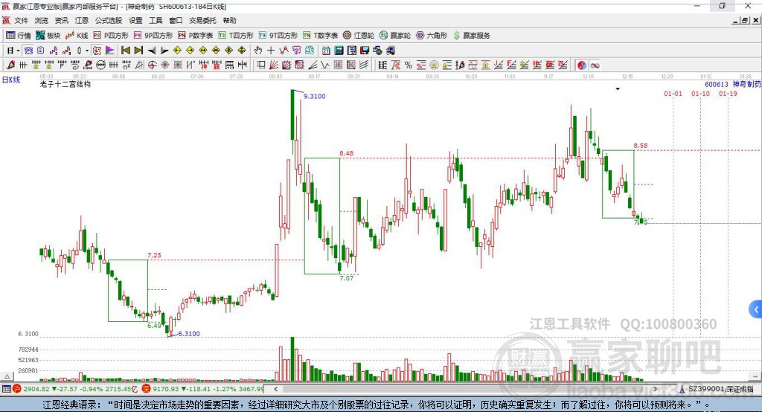
Task: Open the 行情 market quotes view
Action: 19,36
